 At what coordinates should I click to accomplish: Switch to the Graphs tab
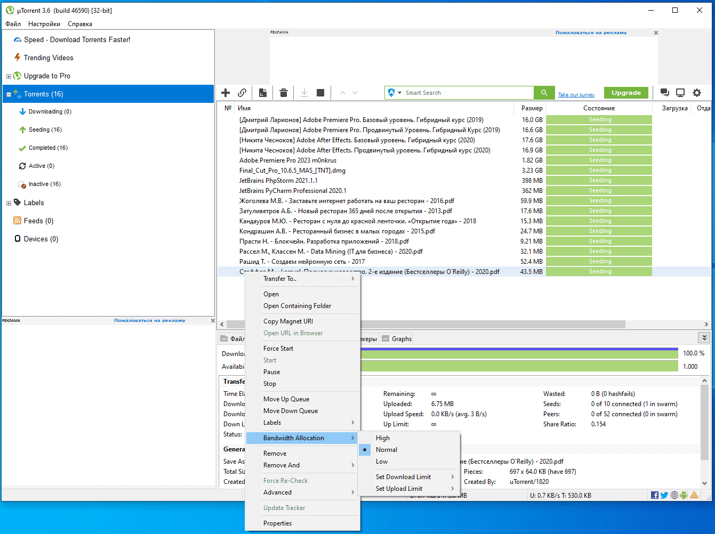pyautogui.click(x=397, y=338)
